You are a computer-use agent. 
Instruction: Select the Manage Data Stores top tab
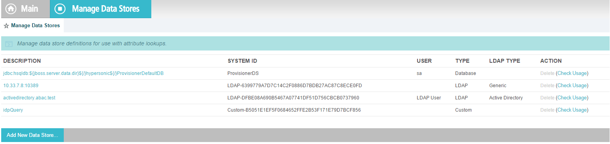pos(101,9)
